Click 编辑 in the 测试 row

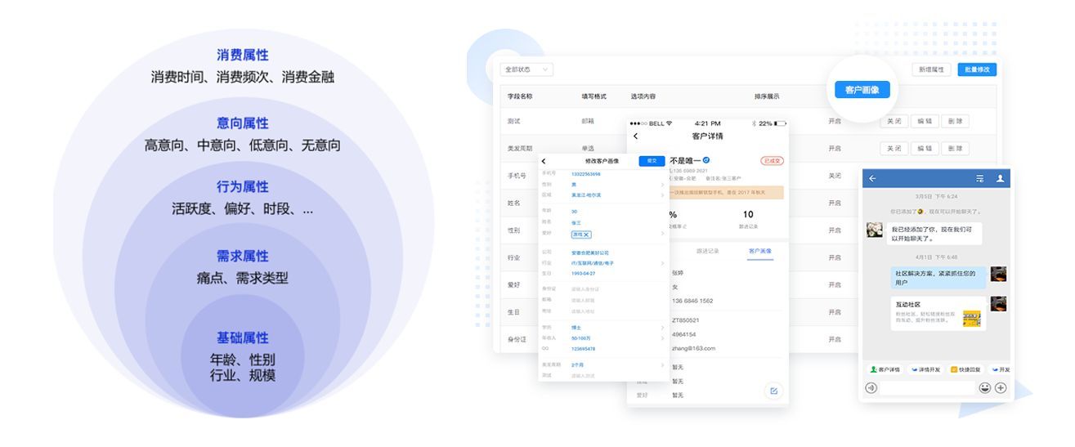point(925,121)
